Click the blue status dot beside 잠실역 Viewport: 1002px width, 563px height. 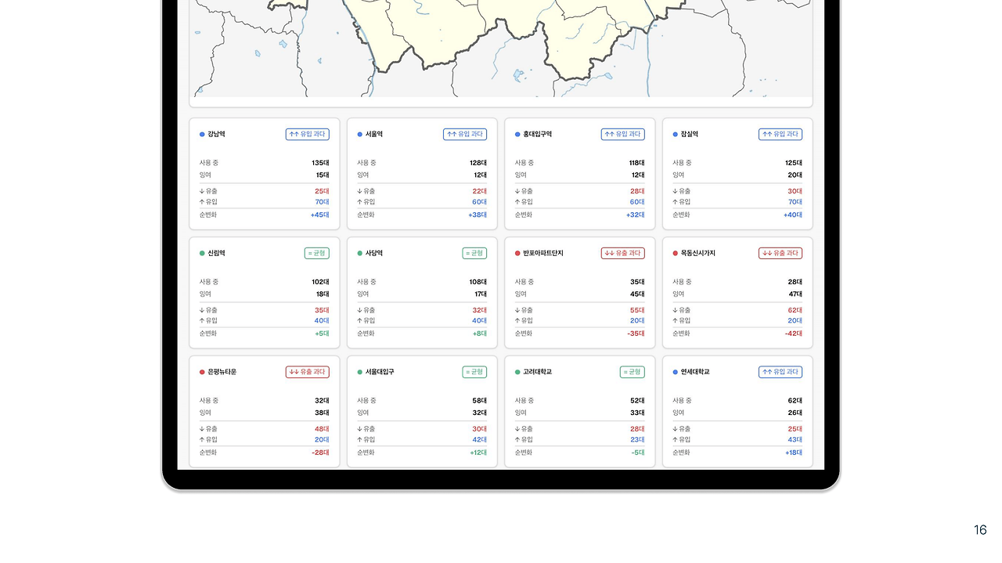pos(676,135)
